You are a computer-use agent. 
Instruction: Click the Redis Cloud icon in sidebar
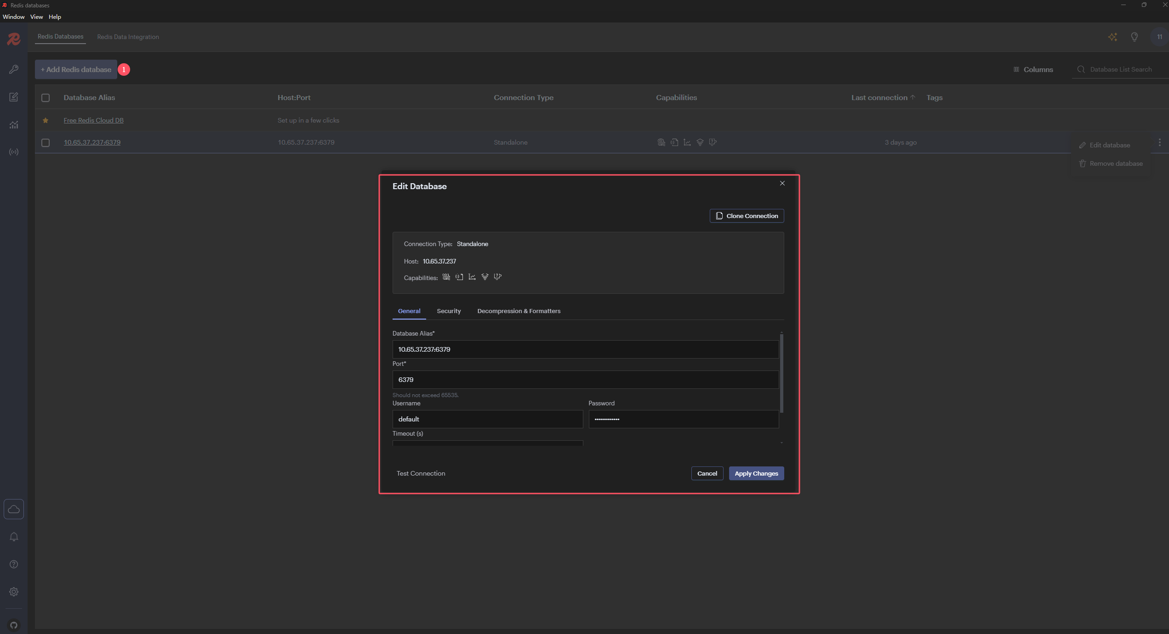(14, 509)
